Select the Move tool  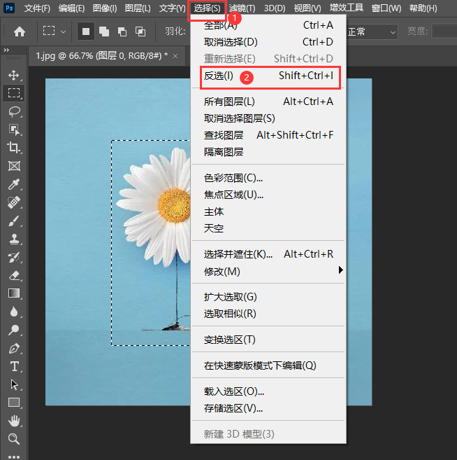[x=14, y=75]
